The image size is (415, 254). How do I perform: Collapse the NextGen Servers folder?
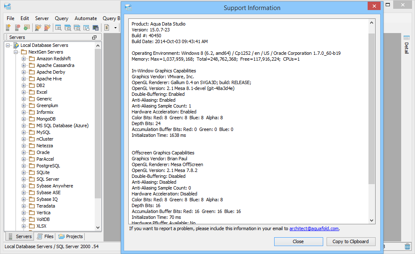(x=16, y=52)
